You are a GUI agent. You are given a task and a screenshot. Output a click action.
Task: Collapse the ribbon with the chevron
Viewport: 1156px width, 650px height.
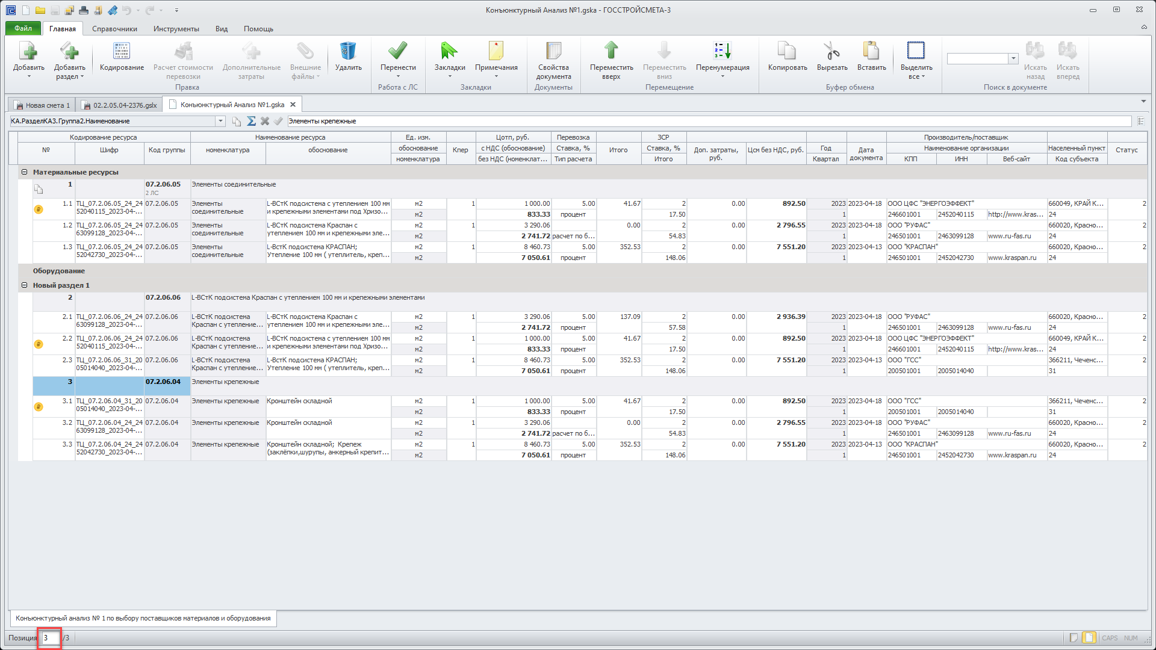point(1144,27)
